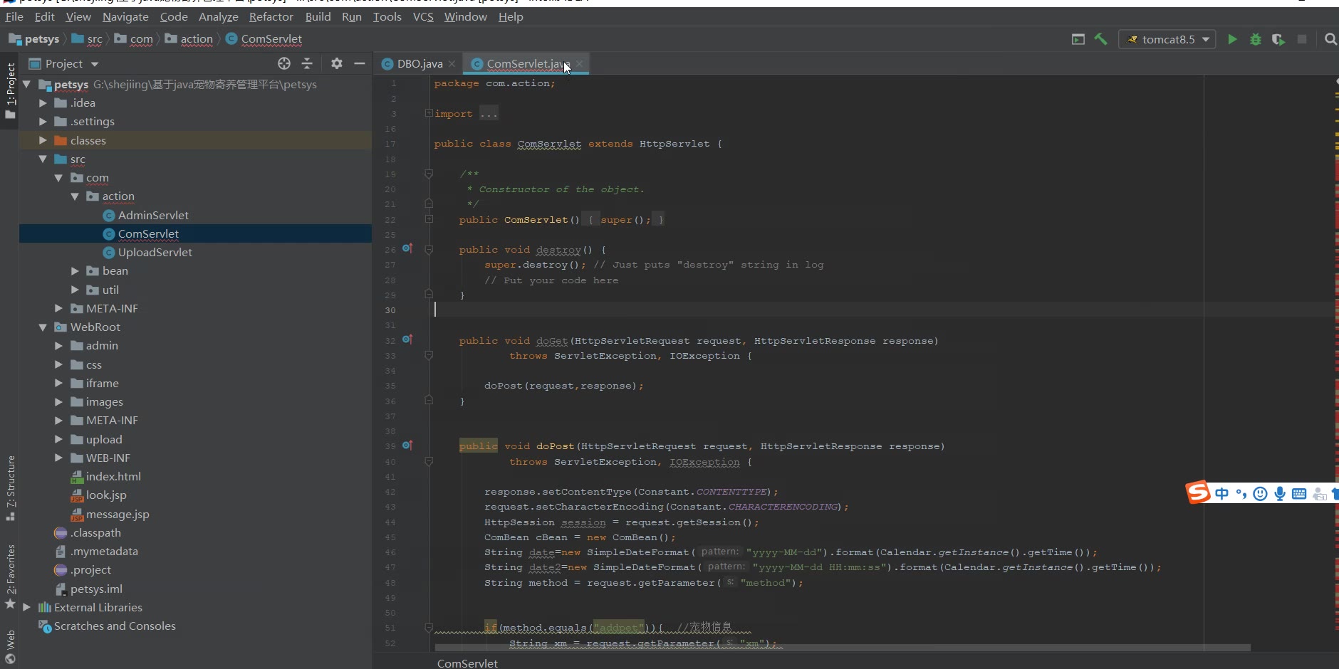
Task: Open the Refactor menu
Action: (271, 16)
